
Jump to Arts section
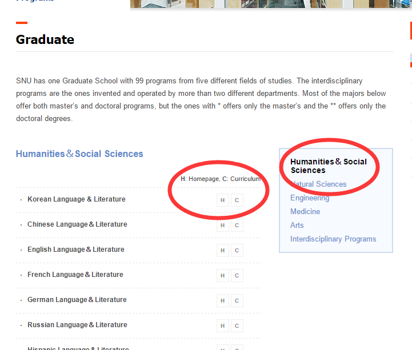tap(297, 225)
